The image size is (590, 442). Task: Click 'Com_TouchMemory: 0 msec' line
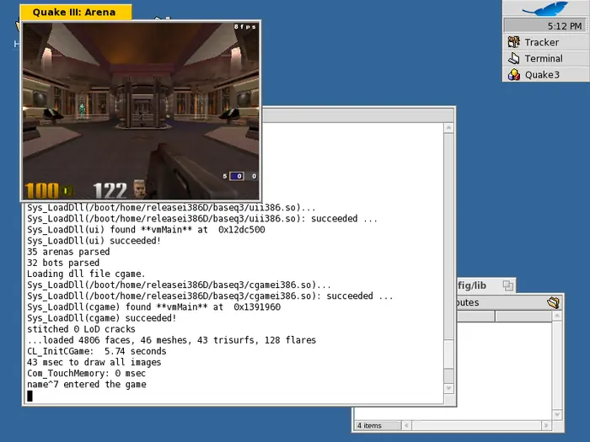coord(86,374)
